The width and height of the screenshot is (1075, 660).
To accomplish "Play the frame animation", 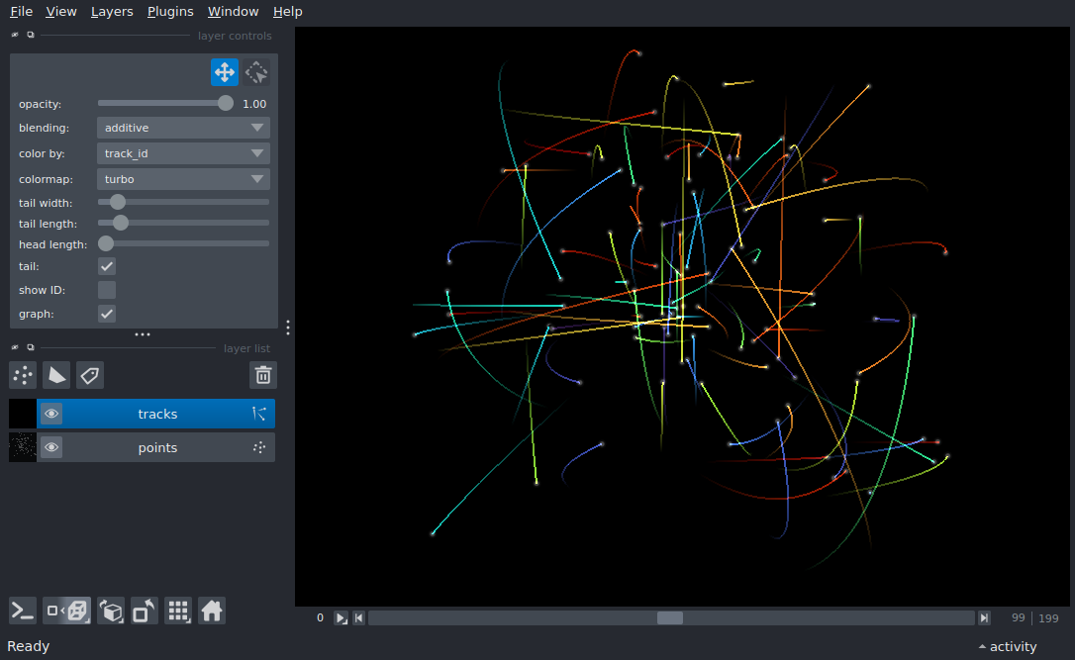I will (341, 618).
